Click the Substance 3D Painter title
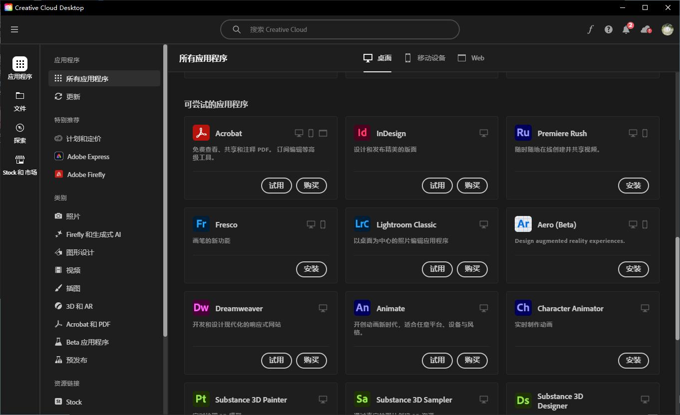 point(251,400)
